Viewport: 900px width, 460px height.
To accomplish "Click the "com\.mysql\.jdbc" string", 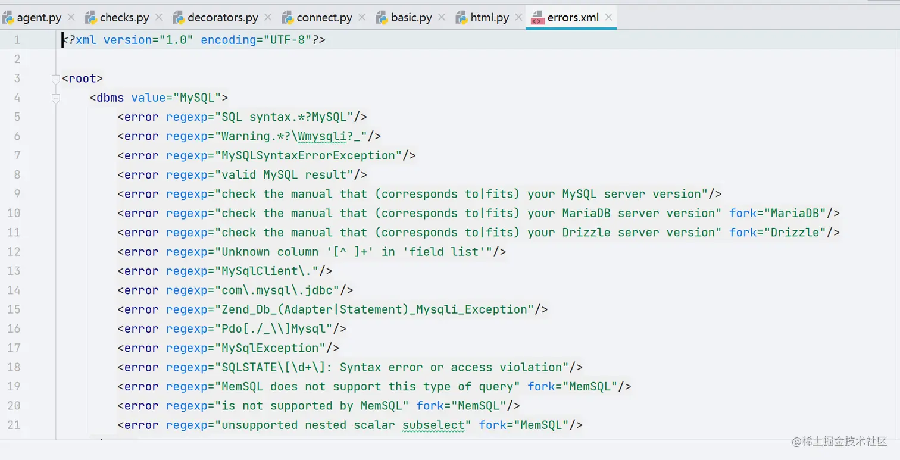I will pyautogui.click(x=277, y=290).
